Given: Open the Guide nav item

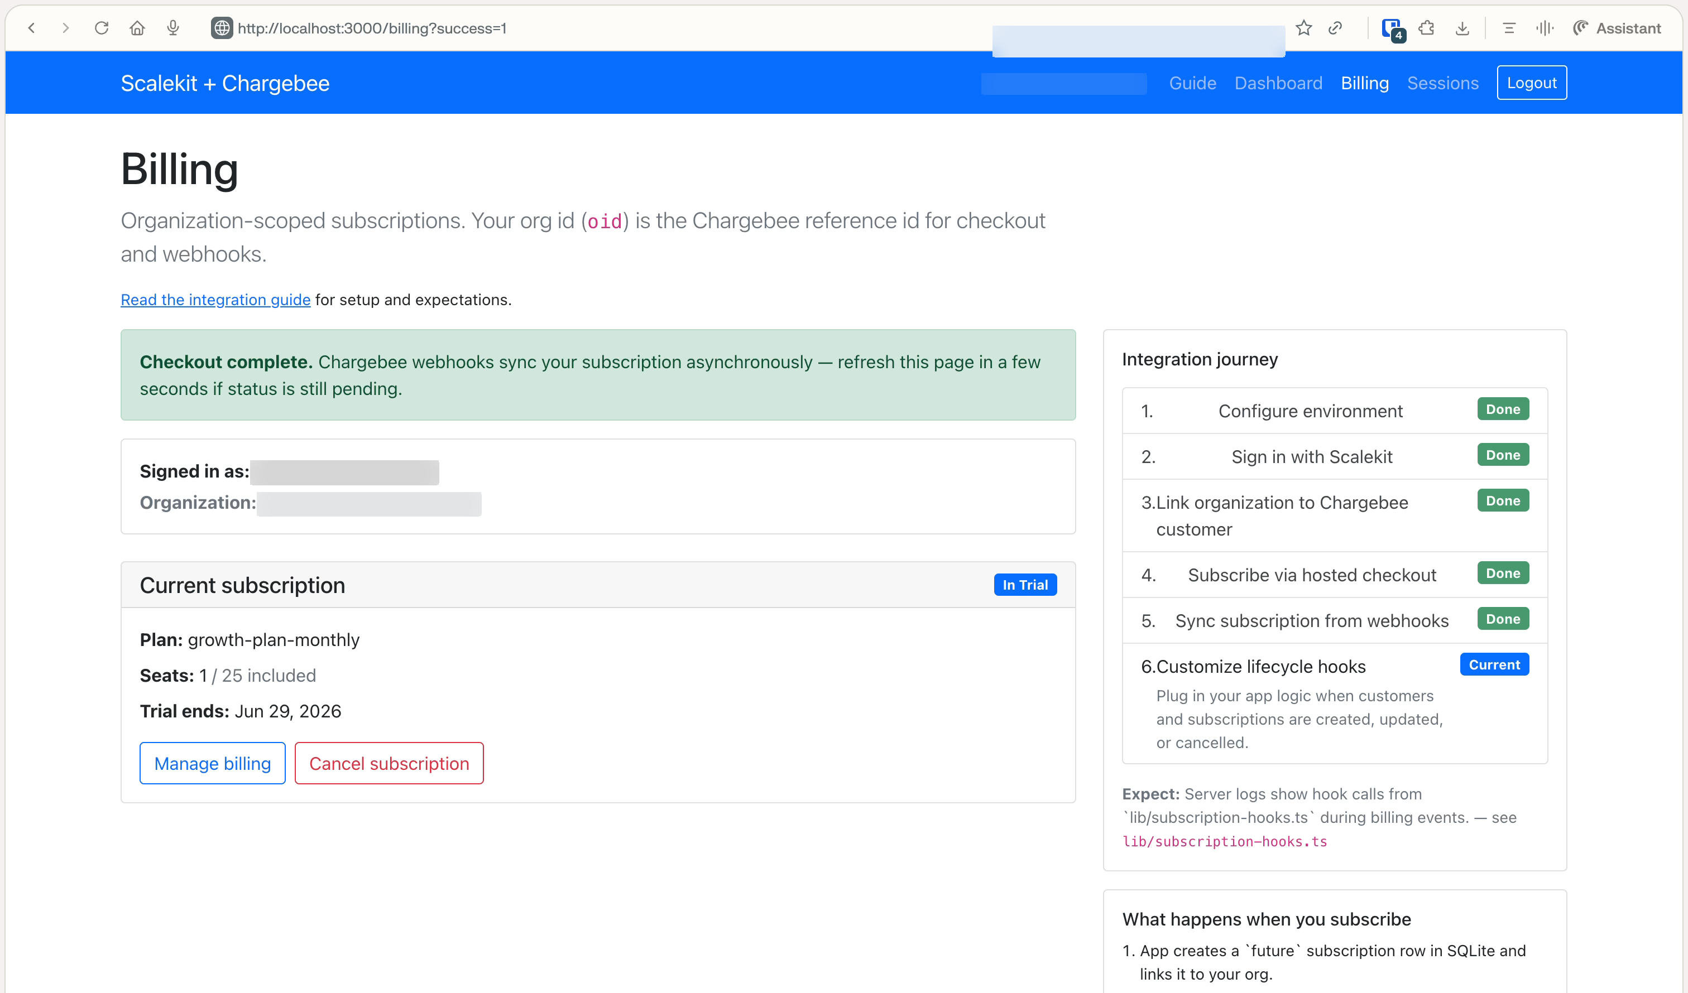Looking at the screenshot, I should pos(1192,83).
